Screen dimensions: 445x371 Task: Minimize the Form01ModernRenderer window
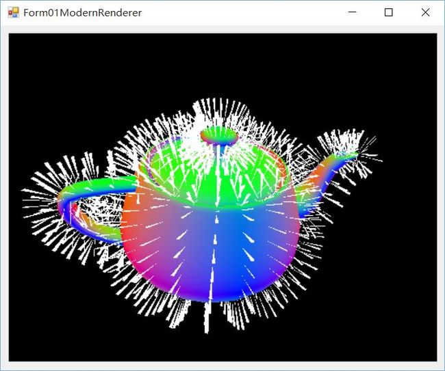pos(352,12)
